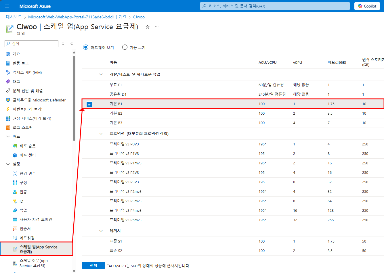Open 액세스 제어(IAM) icon
384x273 pixels.
8,72
